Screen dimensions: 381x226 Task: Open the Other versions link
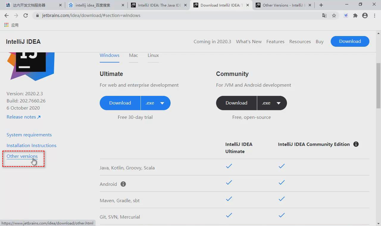pyautogui.click(x=22, y=156)
